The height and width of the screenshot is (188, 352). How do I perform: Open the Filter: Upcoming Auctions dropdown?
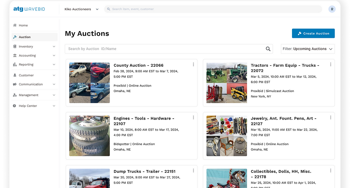(308, 49)
